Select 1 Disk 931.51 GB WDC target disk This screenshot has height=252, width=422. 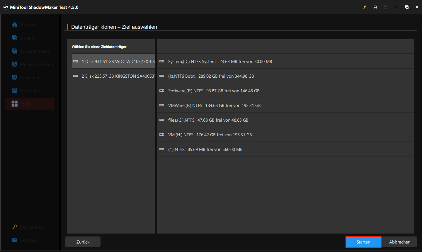(x=113, y=61)
